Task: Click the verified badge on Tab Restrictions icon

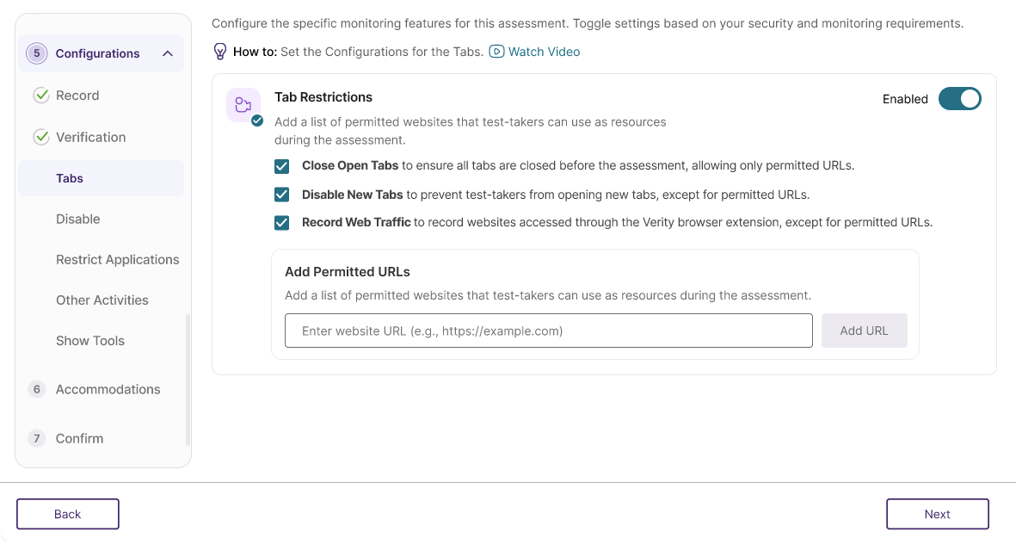Action: coord(256,121)
